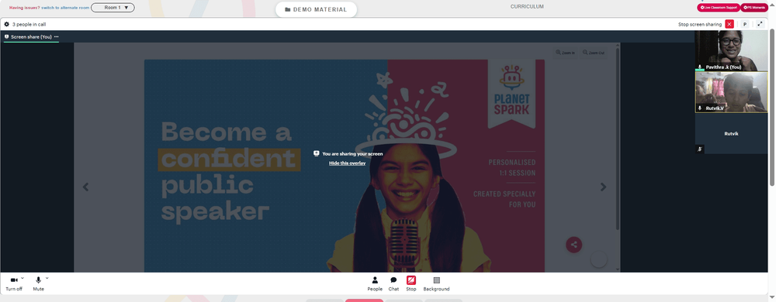
Task: Open the Room 1 dropdown
Action: [113, 8]
